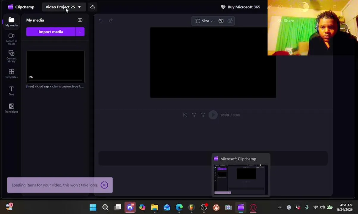Open the Record & create sidebar tab
Viewport: 358px width, 214px height.
click(x=11, y=39)
